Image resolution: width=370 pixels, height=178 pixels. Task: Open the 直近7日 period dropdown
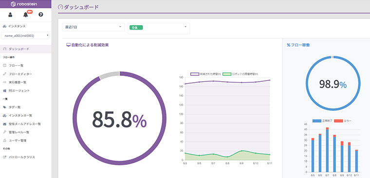(93, 27)
